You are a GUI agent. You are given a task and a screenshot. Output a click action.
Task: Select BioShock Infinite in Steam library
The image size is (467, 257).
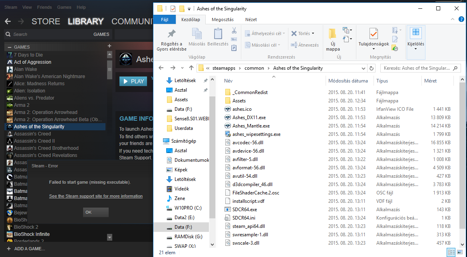click(x=32, y=234)
